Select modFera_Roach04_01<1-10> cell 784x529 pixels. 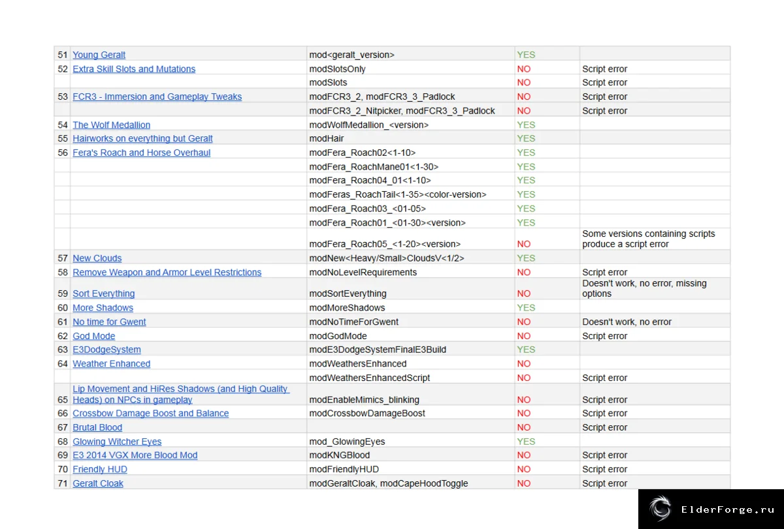(x=410, y=181)
